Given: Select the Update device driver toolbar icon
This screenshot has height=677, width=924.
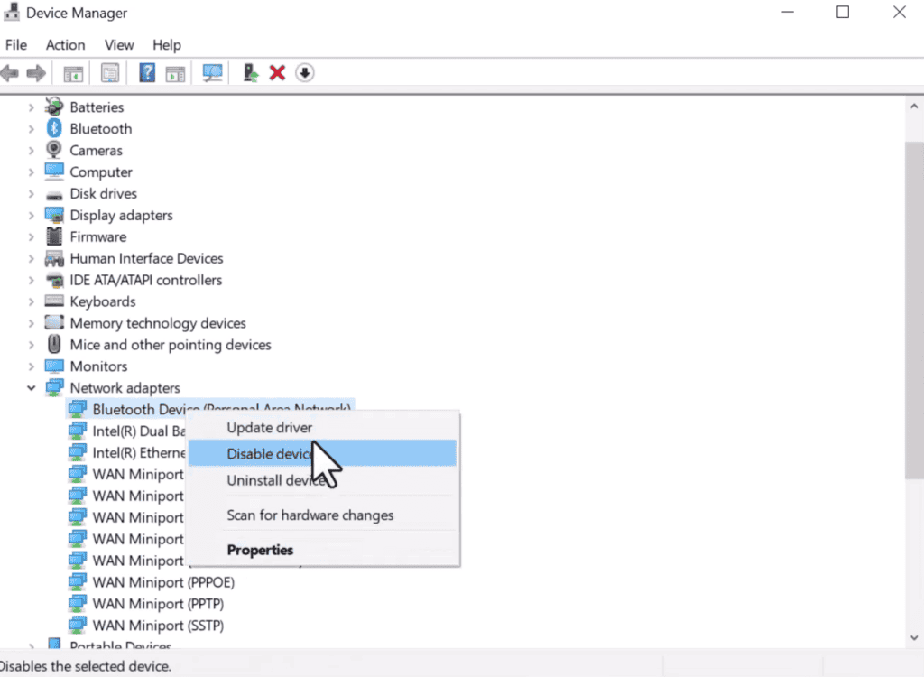Looking at the screenshot, I should click(x=250, y=72).
